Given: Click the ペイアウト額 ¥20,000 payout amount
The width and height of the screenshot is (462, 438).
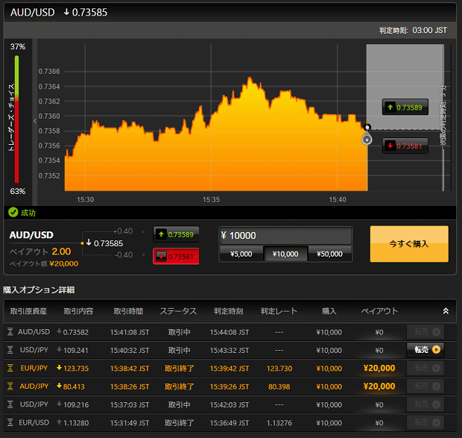Looking at the screenshot, I should click(x=44, y=263).
